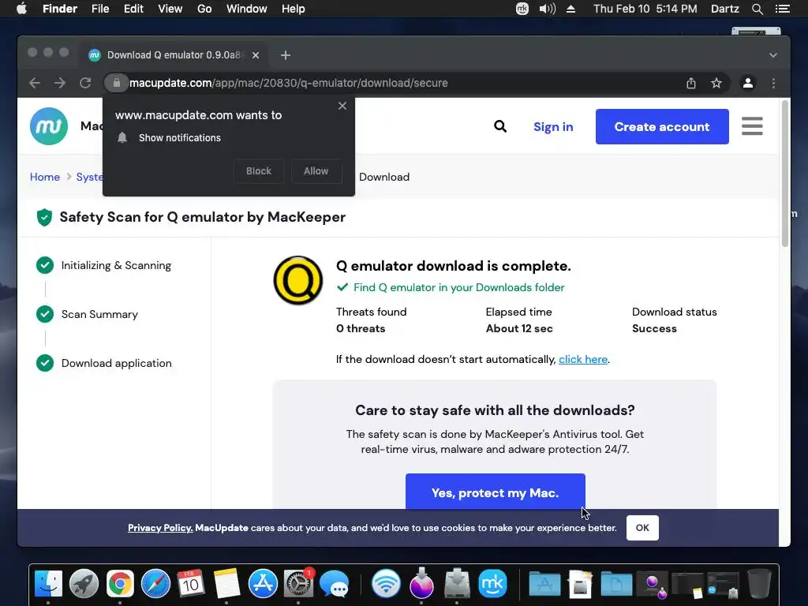This screenshot has width=808, height=606.
Task: Open Calendar from the Dock
Action: point(191,584)
